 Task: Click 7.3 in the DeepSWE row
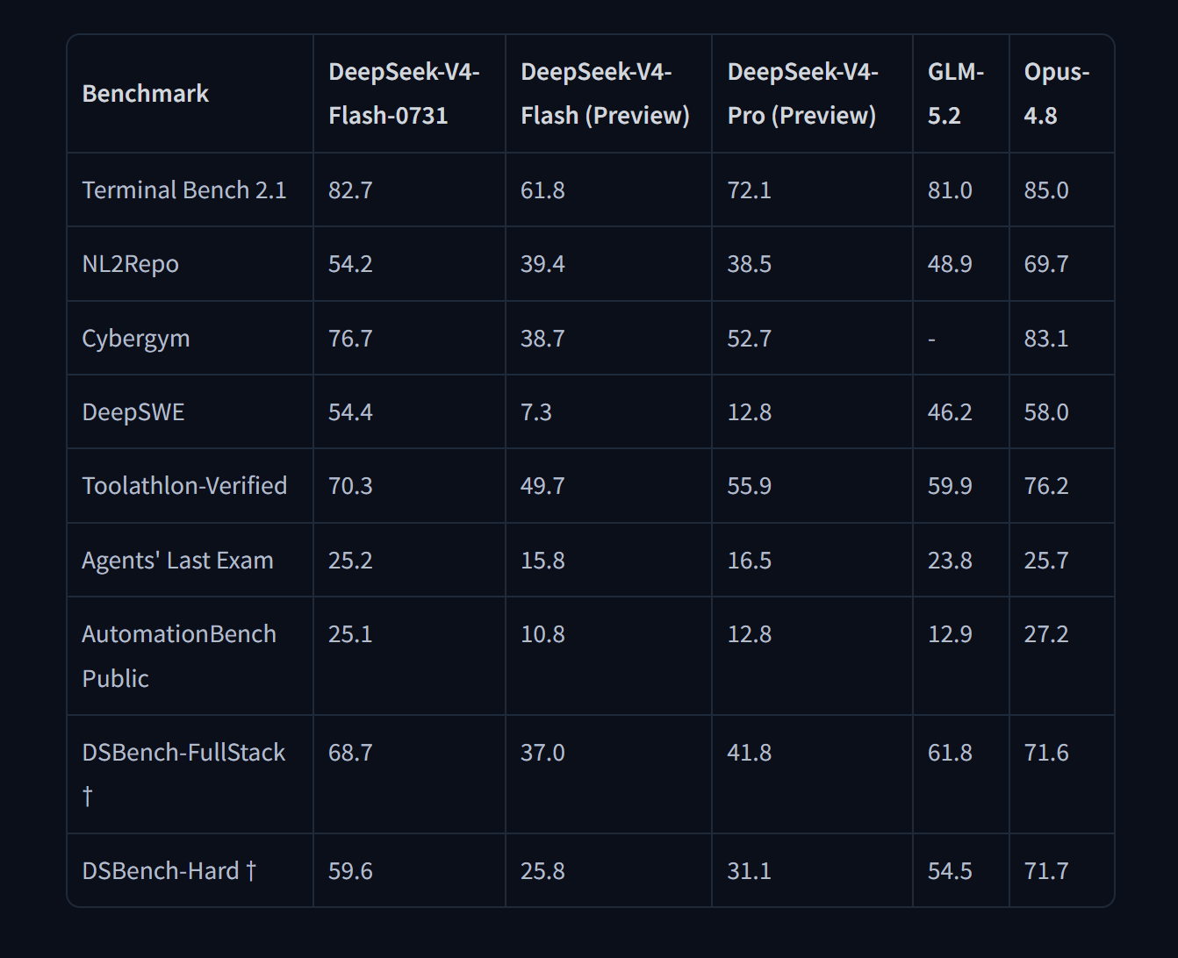click(536, 412)
